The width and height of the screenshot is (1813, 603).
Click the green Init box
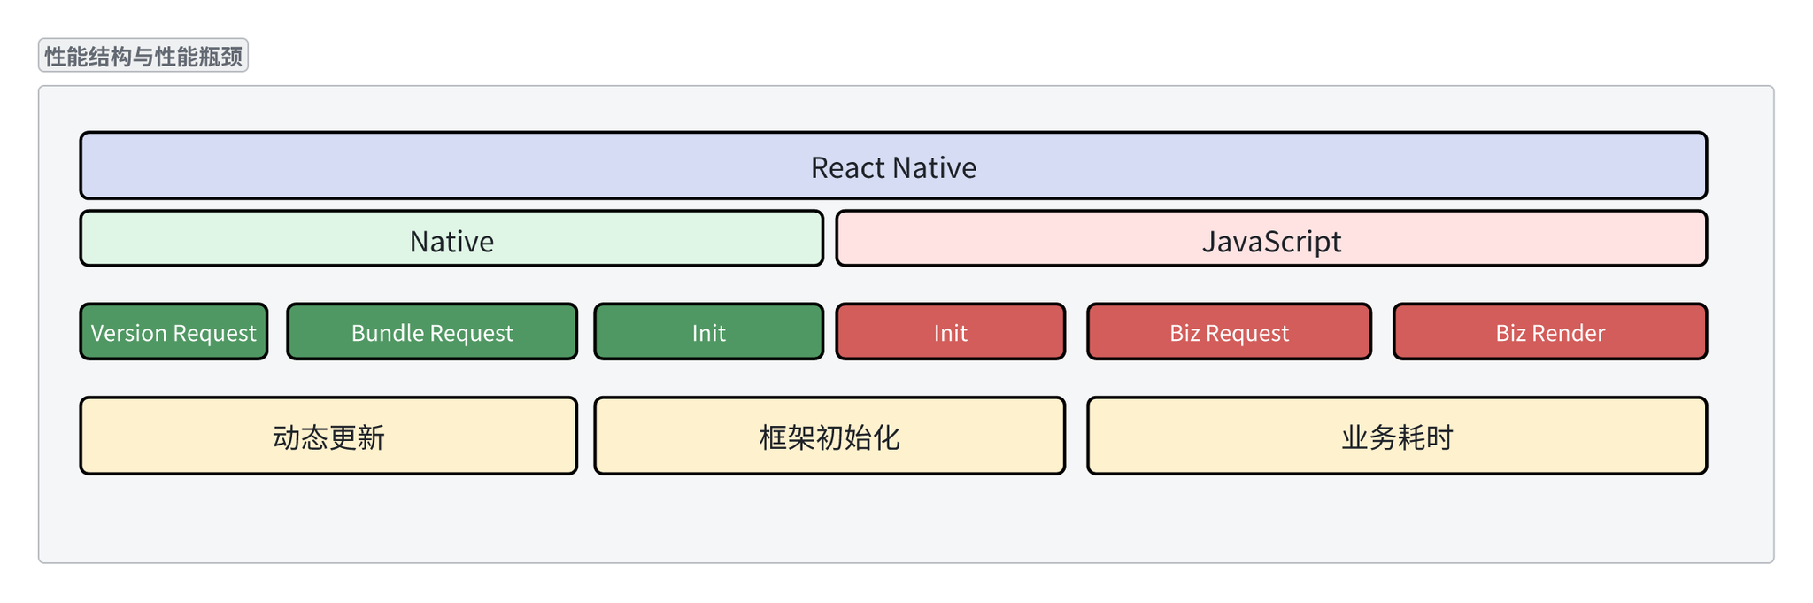[x=708, y=332]
